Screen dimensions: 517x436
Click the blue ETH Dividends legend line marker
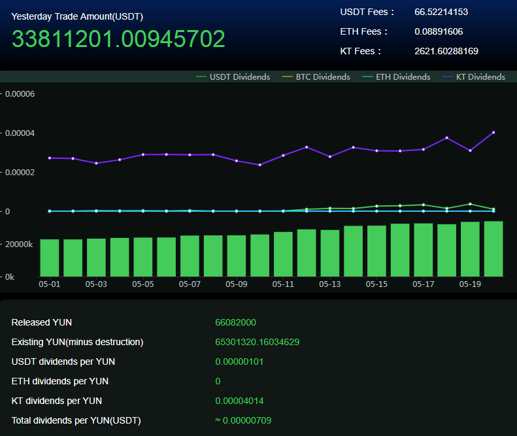click(x=367, y=77)
